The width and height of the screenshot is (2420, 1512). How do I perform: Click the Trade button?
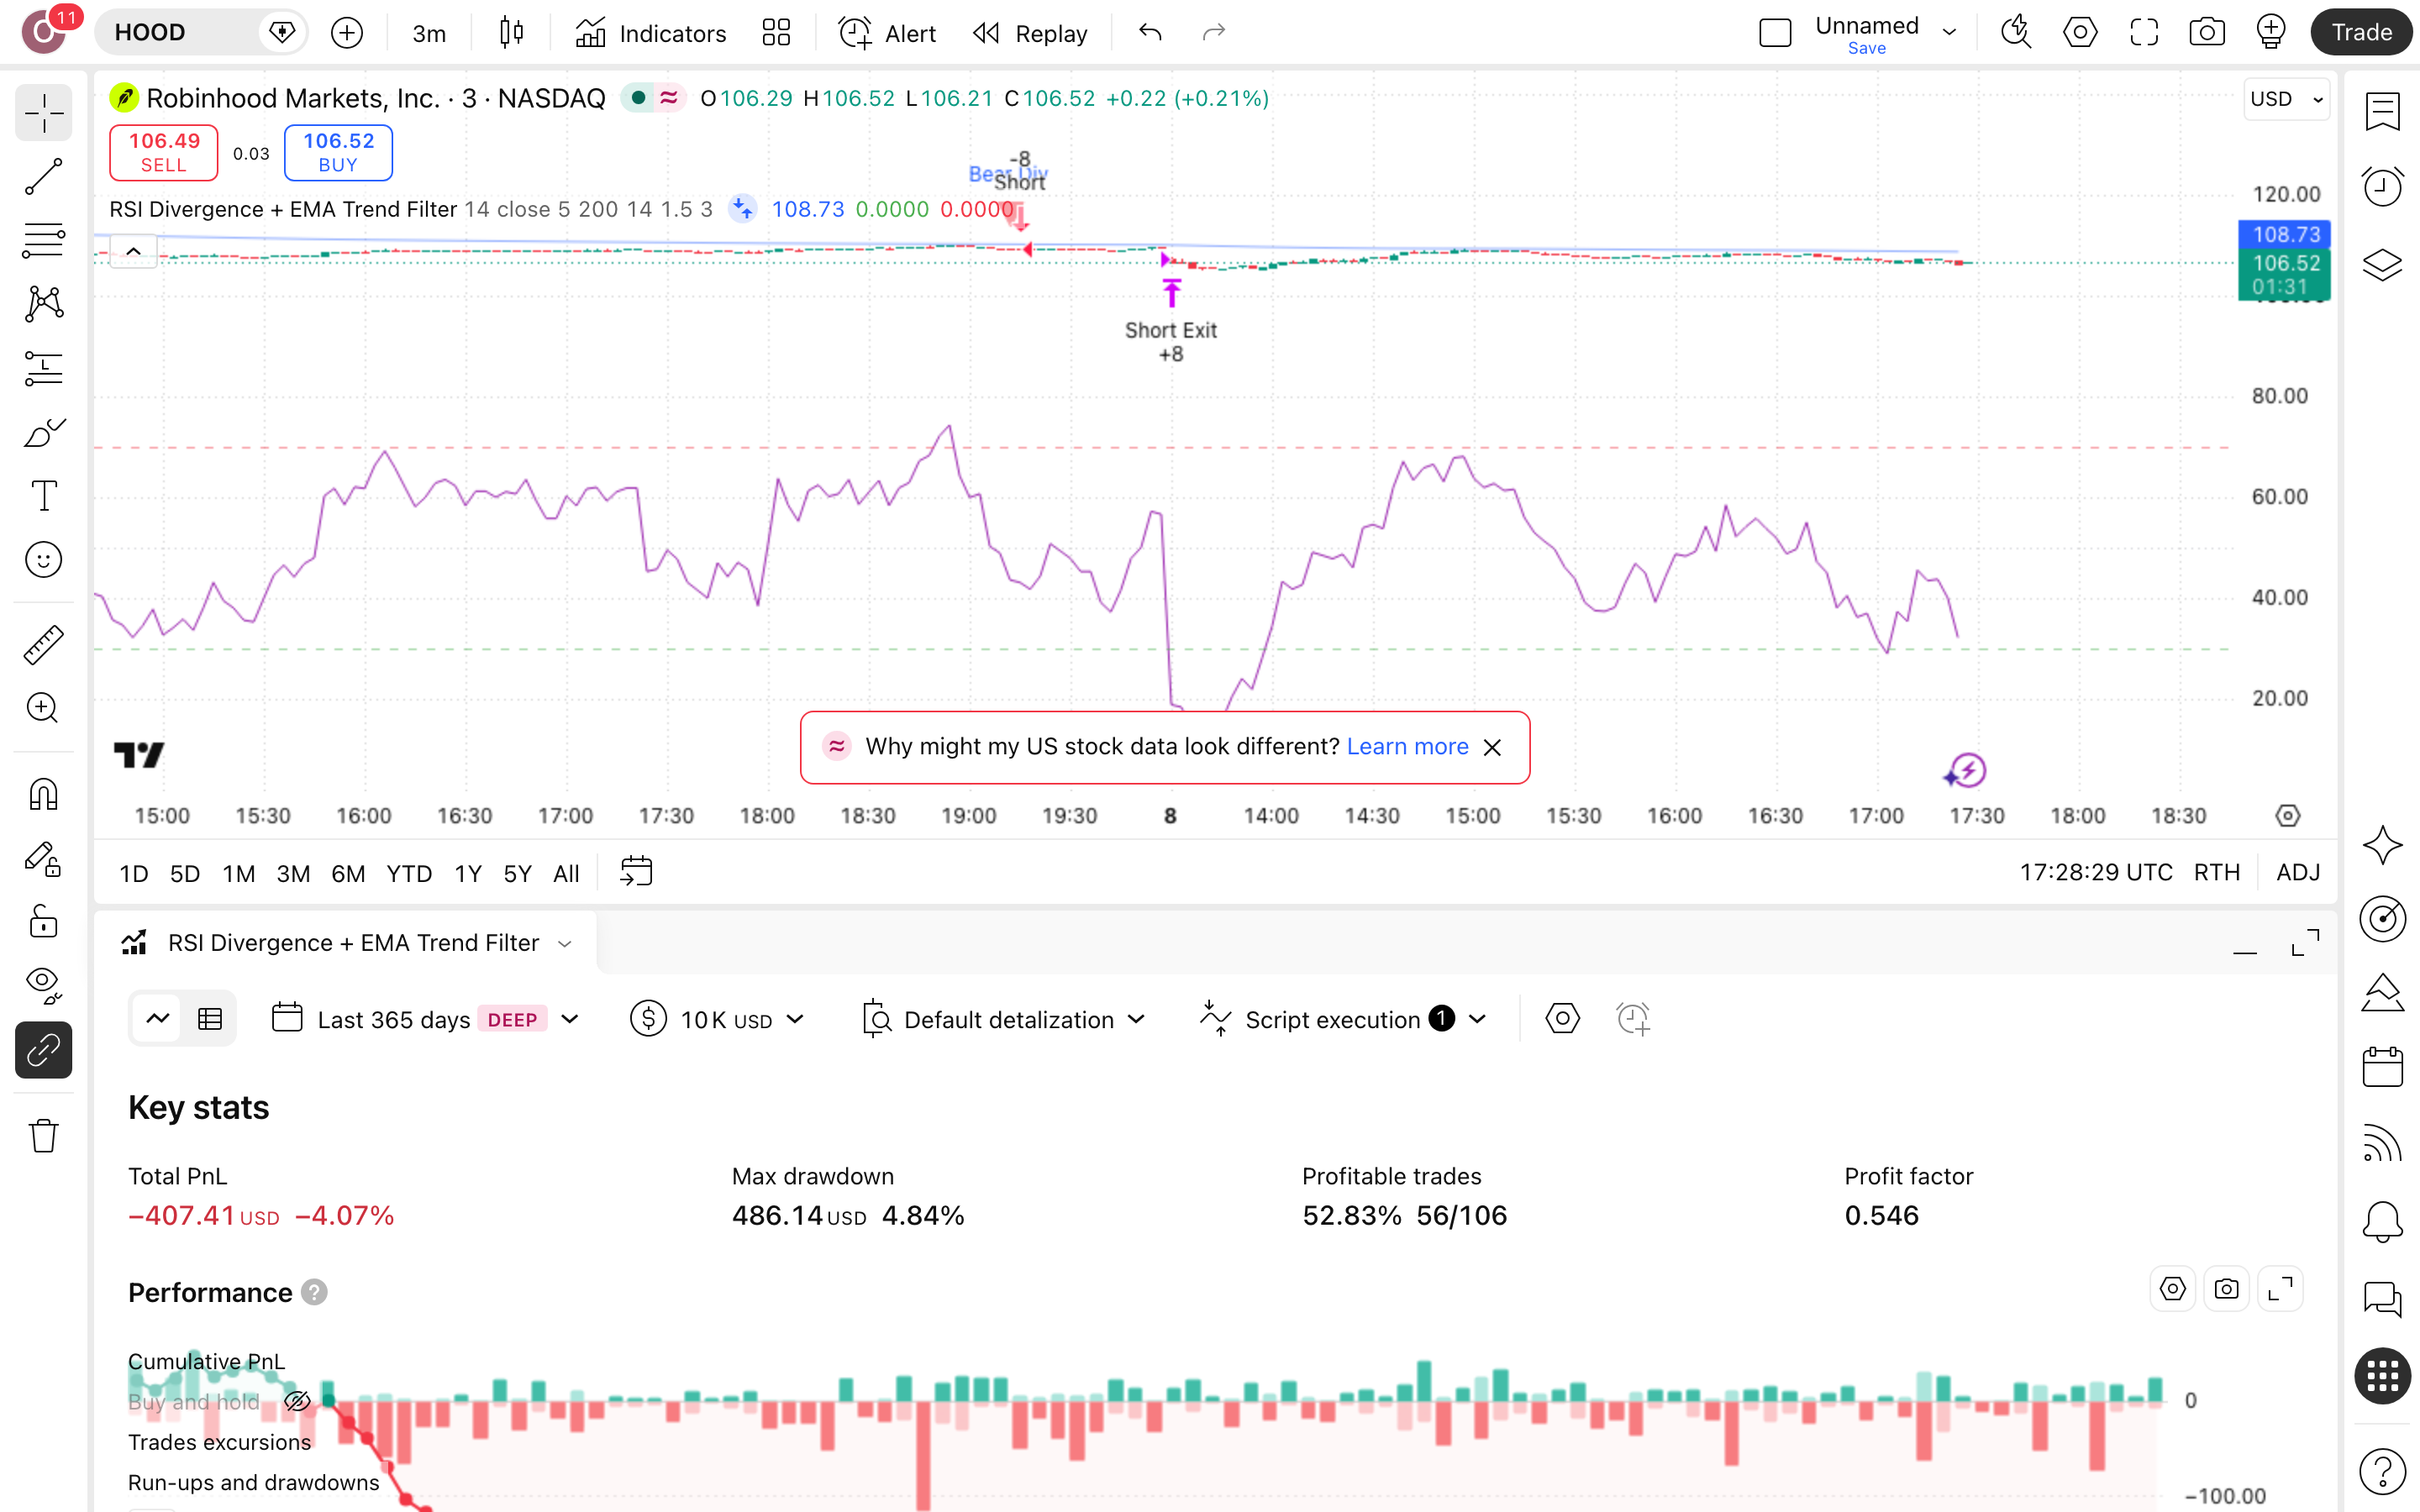2361,32
